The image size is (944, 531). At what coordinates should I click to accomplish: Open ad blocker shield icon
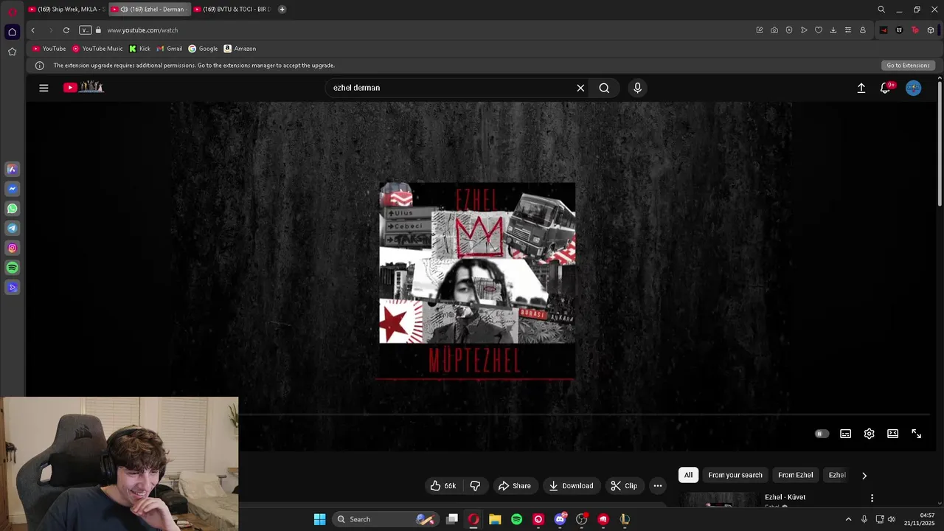(x=789, y=30)
